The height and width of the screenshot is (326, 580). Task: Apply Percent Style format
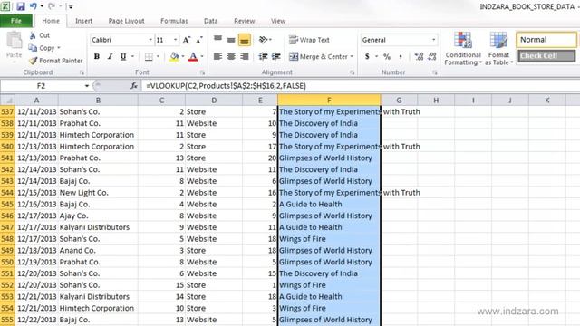coord(387,56)
